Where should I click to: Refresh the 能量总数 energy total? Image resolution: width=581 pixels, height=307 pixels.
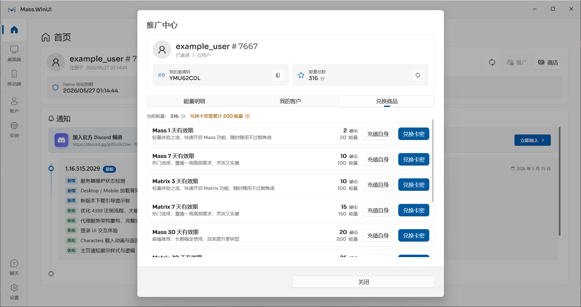click(418, 75)
